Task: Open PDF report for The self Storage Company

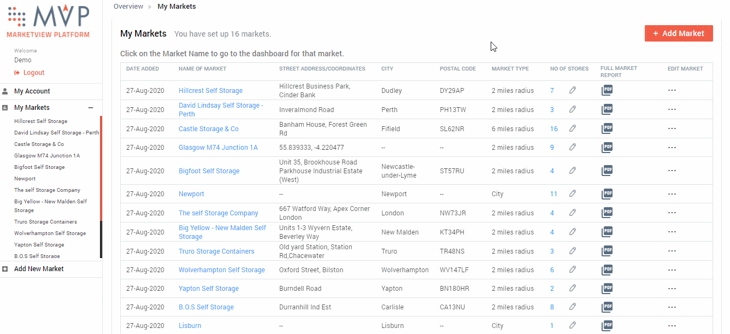Action: 607,213
